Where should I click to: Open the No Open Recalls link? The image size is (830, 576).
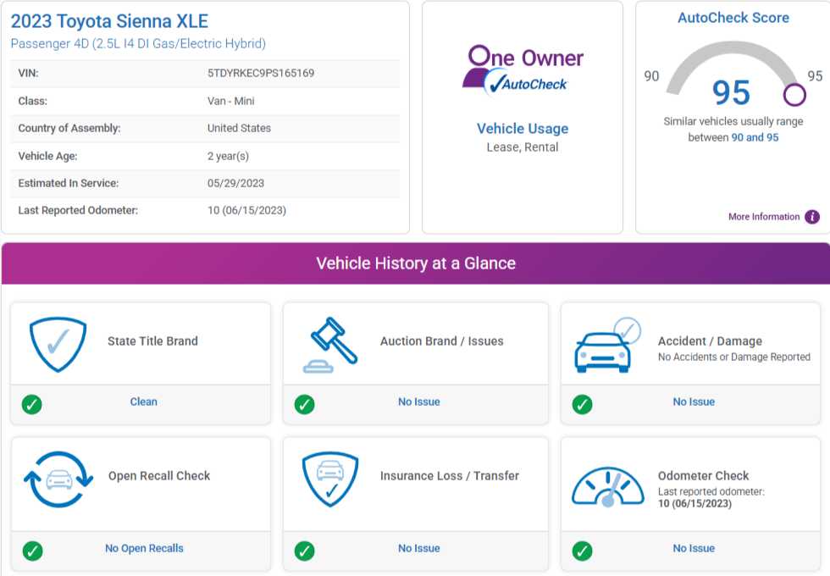[x=144, y=549]
